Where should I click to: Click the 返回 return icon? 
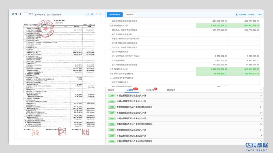click(x=258, y=15)
